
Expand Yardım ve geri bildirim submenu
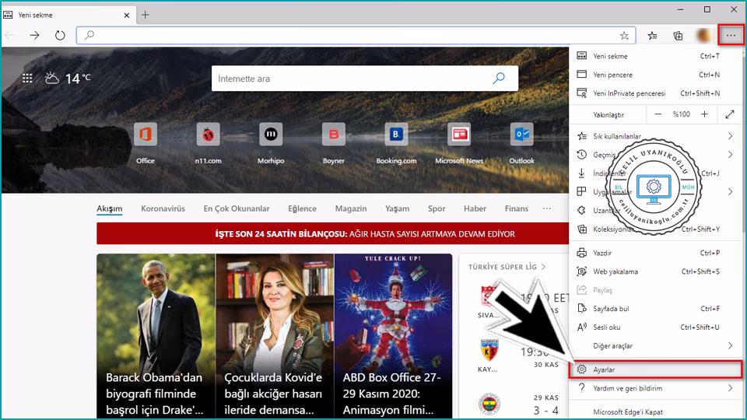pos(730,388)
